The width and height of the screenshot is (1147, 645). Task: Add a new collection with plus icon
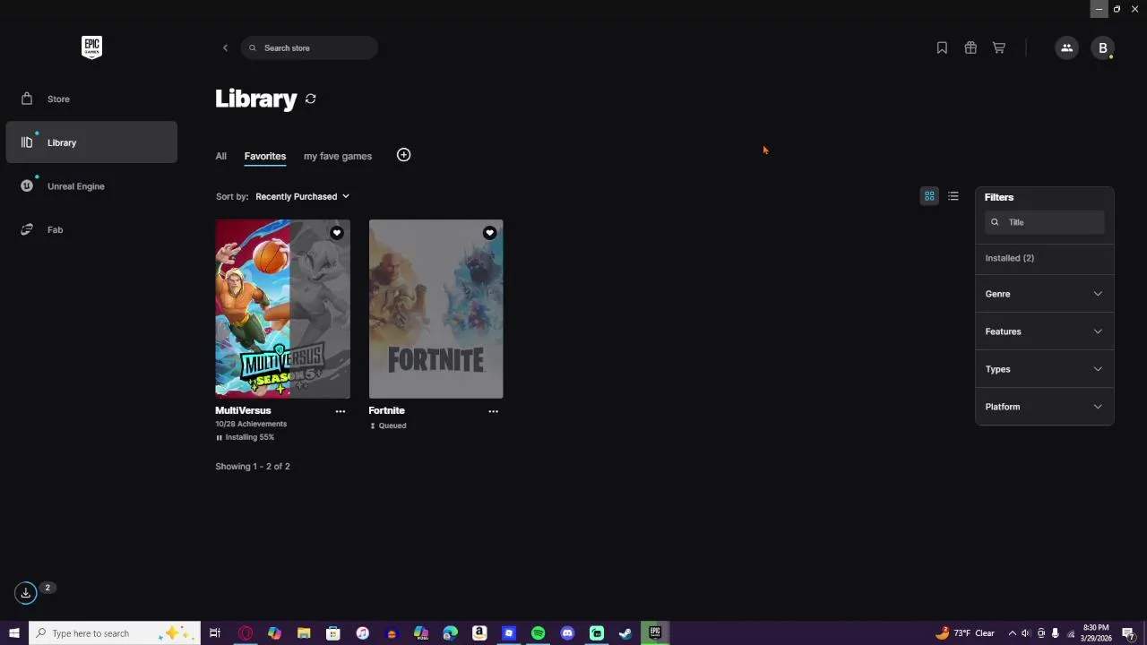pos(403,155)
